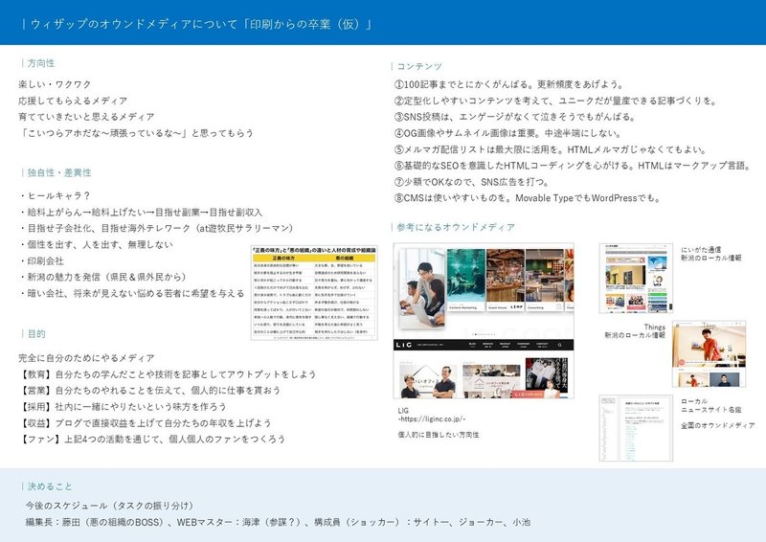Click the line 楽しい・ワクワク
The image size is (766, 542).
[55, 84]
